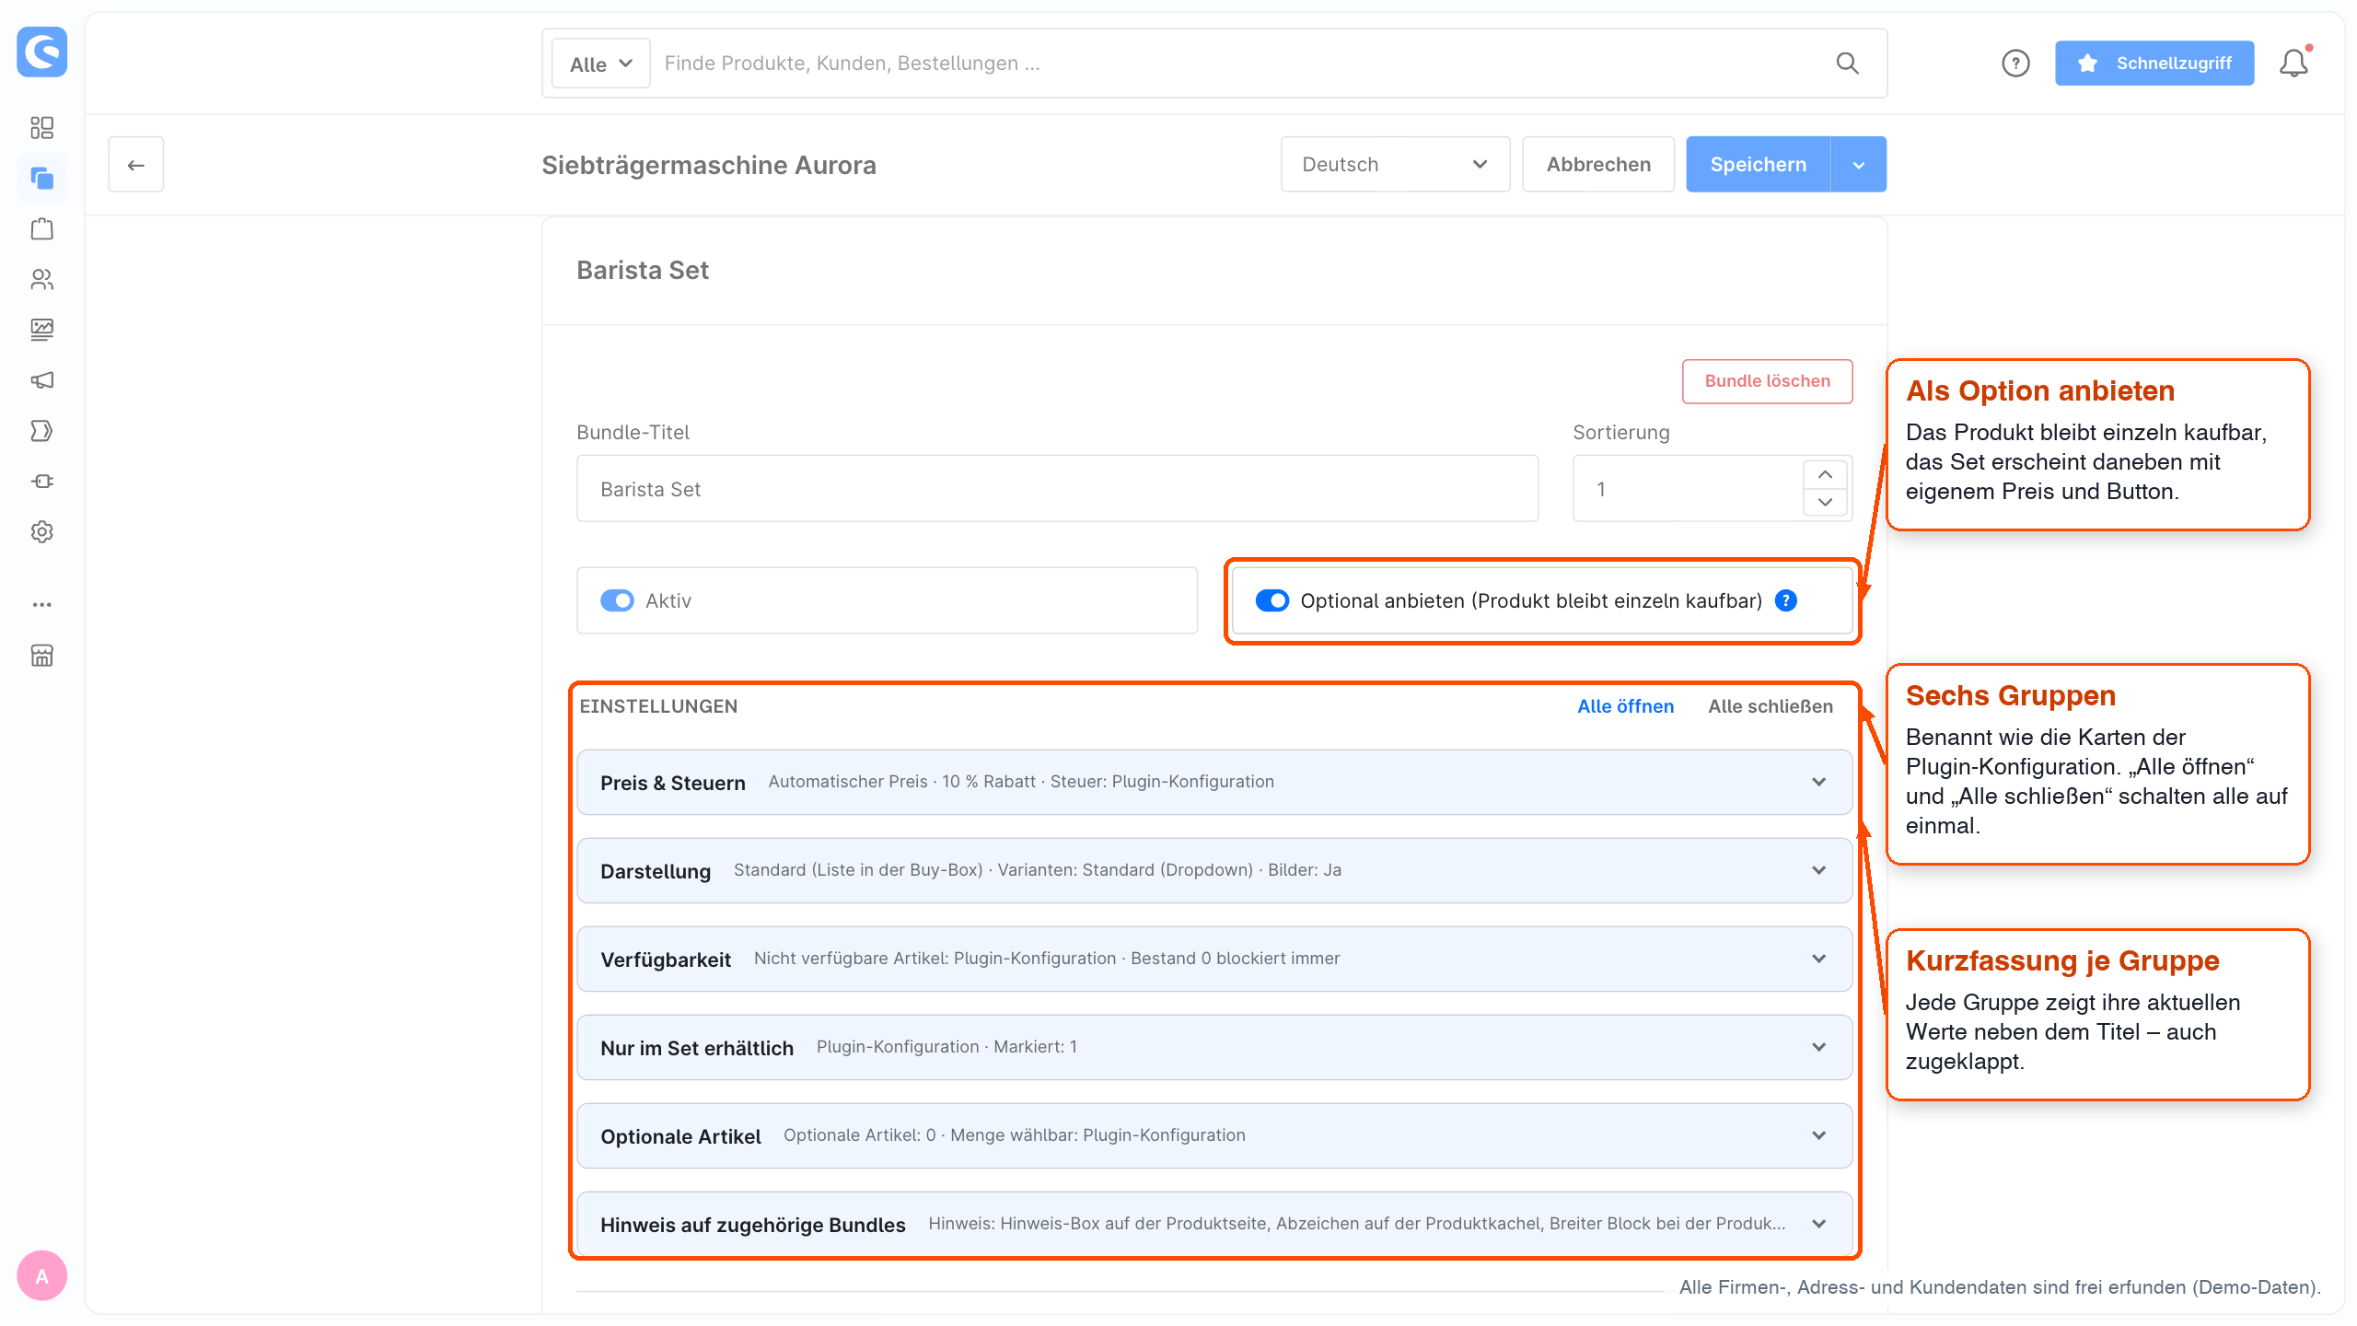Show help for Optional anbieten
The height and width of the screenshot is (1326, 2357).
pyautogui.click(x=1786, y=601)
